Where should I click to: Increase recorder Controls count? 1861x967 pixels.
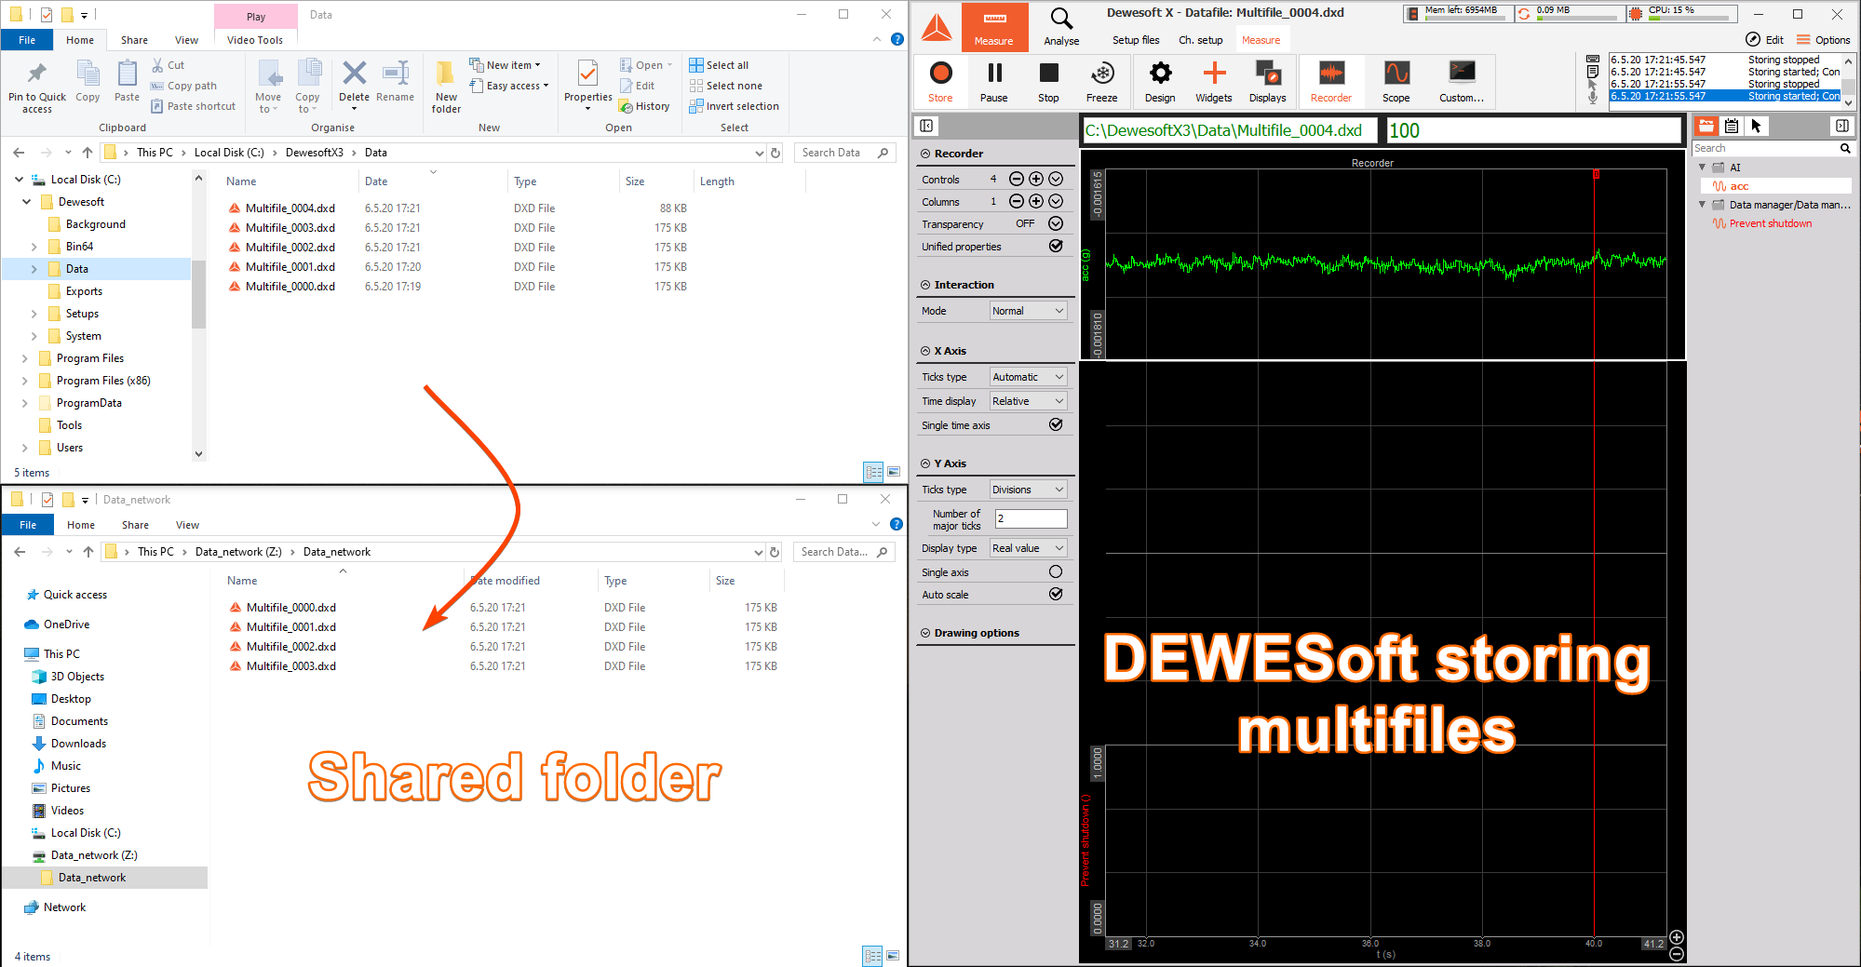click(x=1036, y=179)
